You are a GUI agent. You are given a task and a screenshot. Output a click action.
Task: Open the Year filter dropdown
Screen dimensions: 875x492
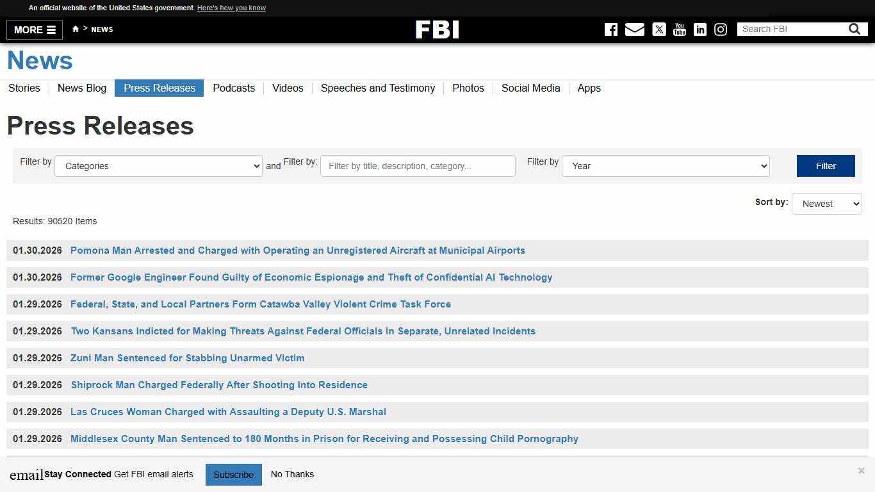coord(665,166)
